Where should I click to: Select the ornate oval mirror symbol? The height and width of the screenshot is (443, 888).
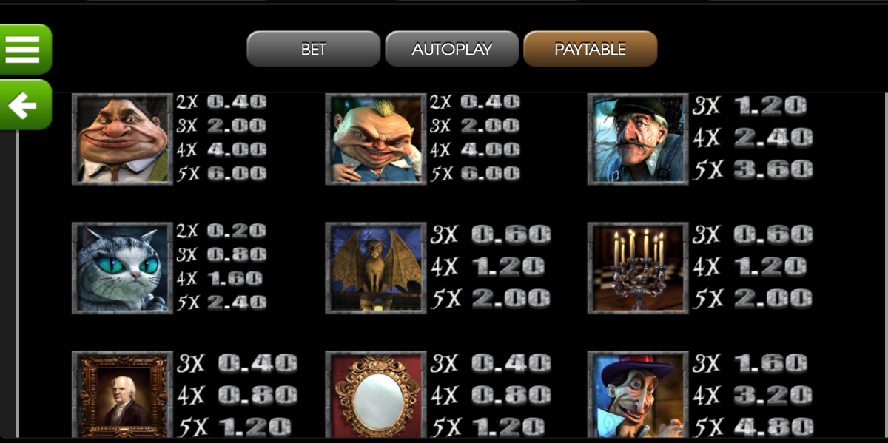pos(376,396)
